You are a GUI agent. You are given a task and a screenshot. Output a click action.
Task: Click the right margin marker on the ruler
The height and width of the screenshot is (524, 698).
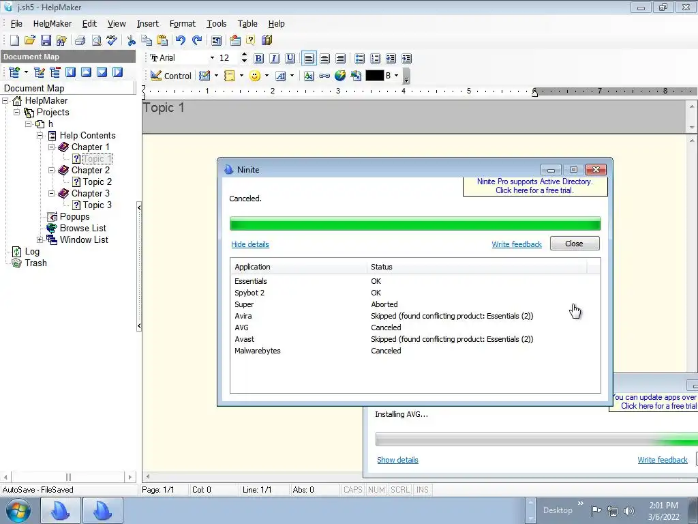(x=534, y=92)
